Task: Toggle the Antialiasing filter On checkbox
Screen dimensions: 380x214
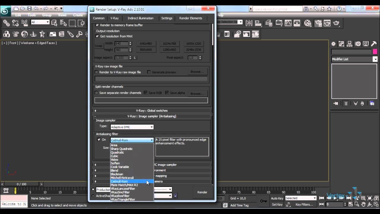Action: point(99,140)
